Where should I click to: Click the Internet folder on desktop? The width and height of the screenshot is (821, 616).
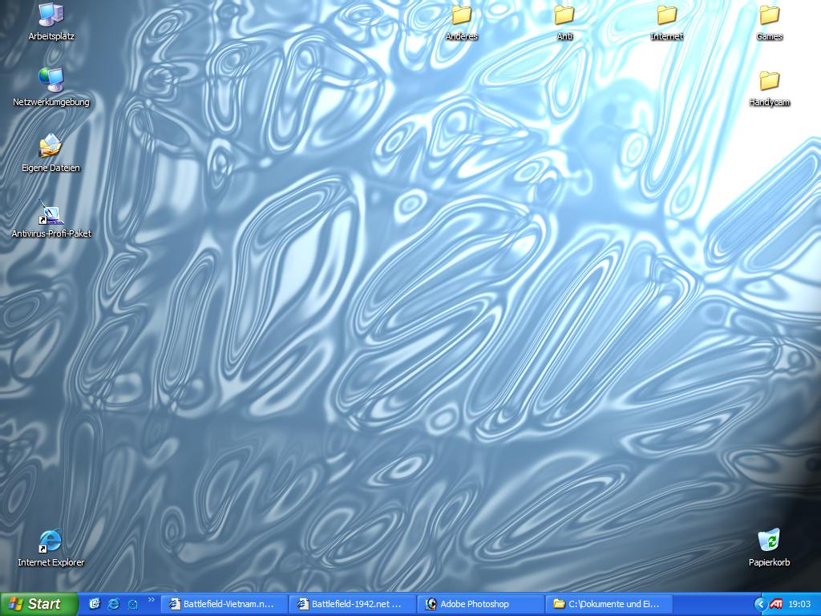667,15
